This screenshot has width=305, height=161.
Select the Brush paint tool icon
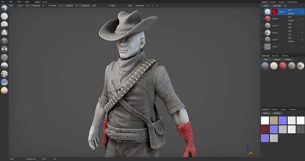[x=4, y=8]
